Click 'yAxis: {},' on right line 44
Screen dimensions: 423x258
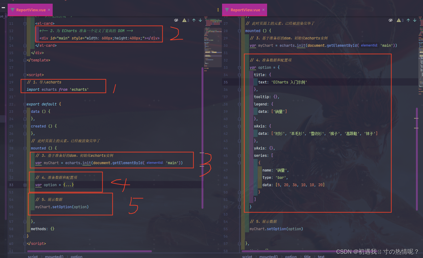click(x=265, y=148)
